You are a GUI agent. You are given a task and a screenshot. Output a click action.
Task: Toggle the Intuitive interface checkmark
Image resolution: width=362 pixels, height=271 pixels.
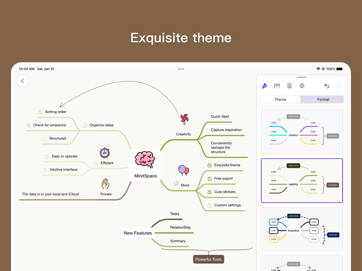point(45,170)
